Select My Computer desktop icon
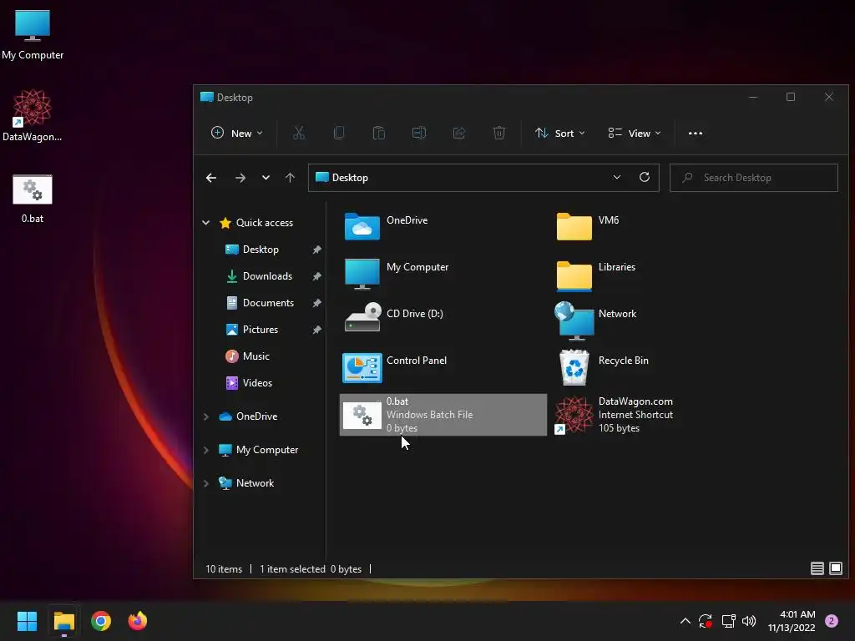 coord(33,35)
